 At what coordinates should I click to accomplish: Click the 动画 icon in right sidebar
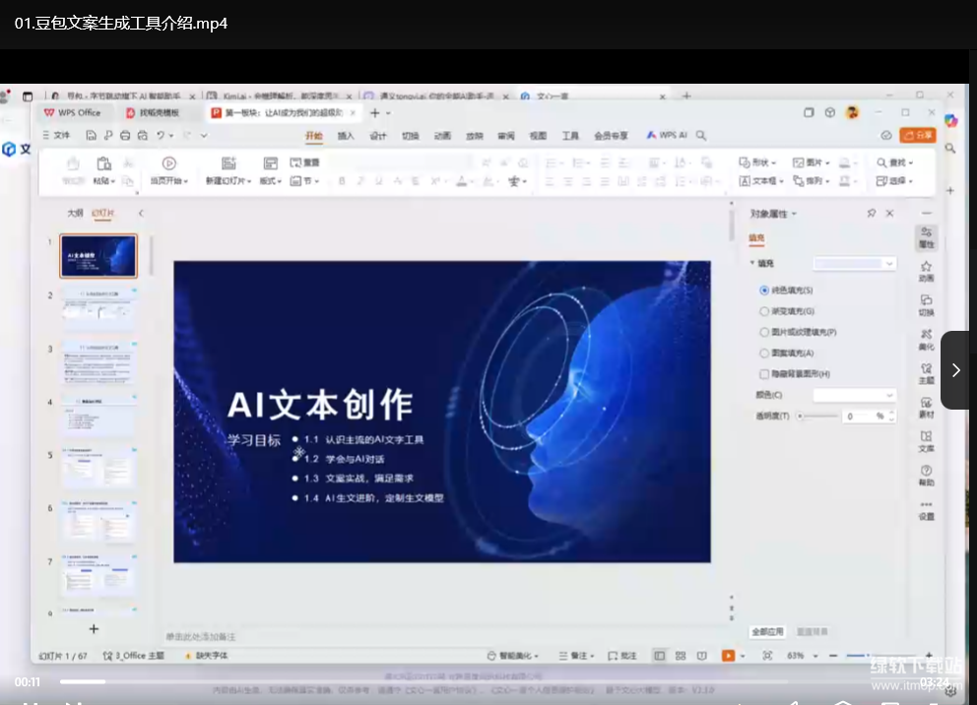[x=926, y=271]
